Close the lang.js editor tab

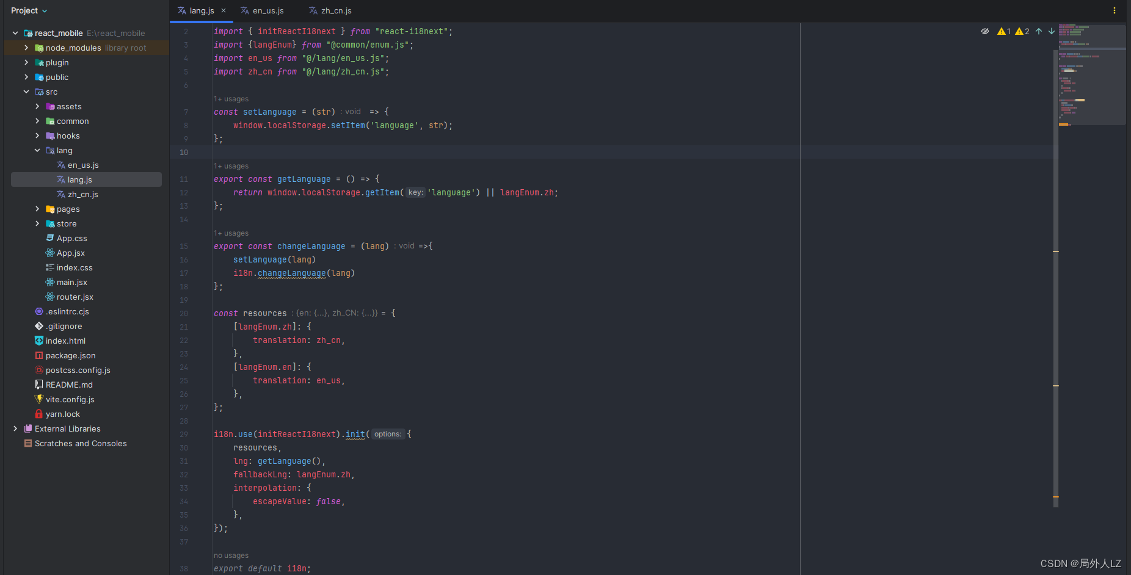[x=224, y=10]
